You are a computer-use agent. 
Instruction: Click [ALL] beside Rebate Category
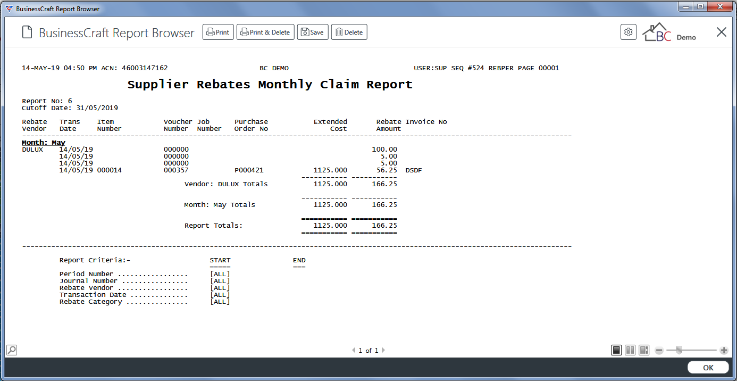(x=220, y=302)
